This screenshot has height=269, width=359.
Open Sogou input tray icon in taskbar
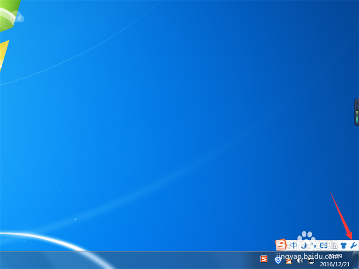click(x=264, y=259)
